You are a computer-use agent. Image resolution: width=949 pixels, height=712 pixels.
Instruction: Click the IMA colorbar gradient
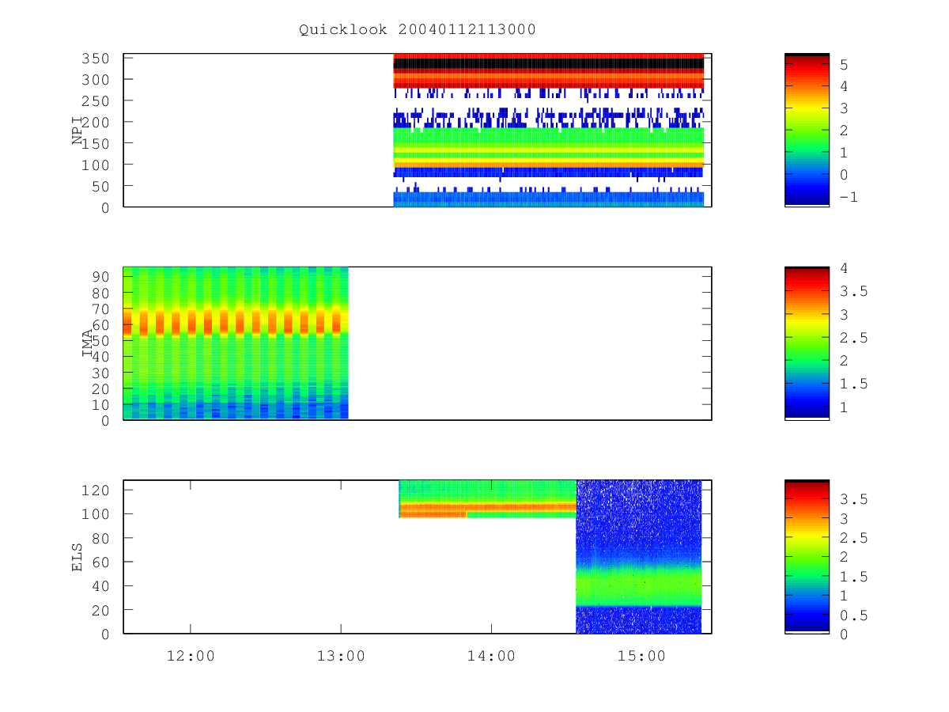(x=807, y=343)
